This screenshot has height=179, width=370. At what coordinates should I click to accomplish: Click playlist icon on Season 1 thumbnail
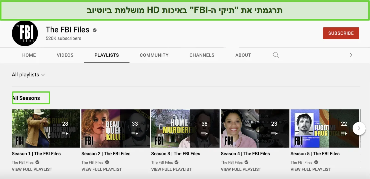click(x=65, y=133)
